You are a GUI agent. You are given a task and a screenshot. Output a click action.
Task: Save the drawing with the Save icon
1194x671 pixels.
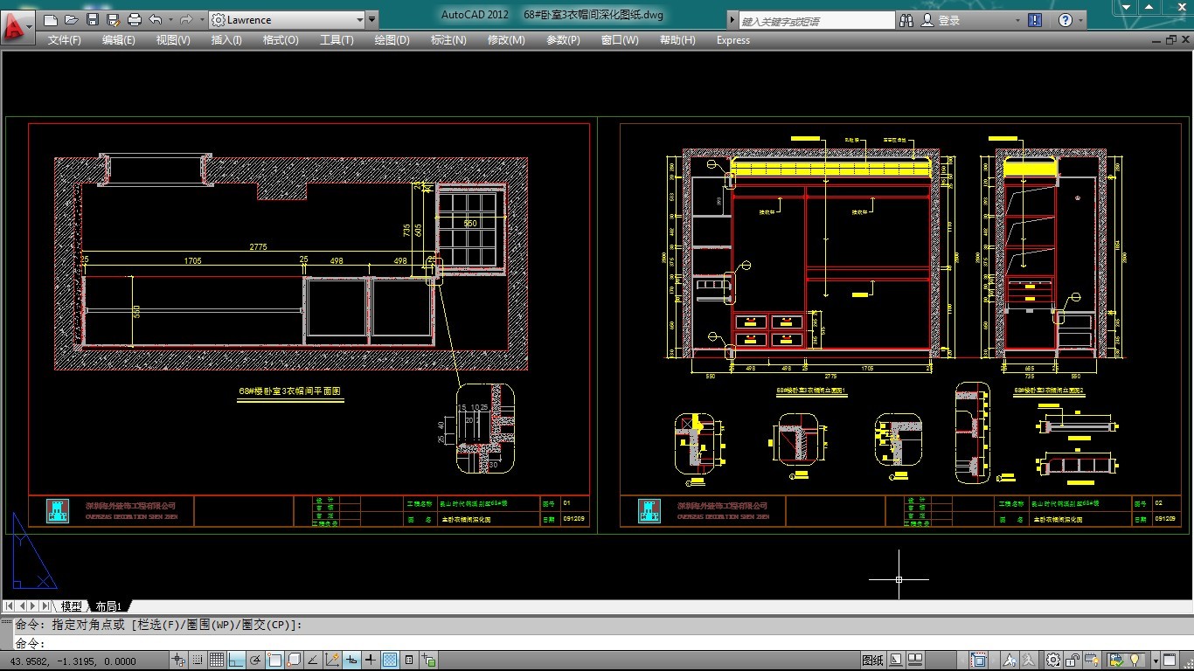click(x=93, y=19)
